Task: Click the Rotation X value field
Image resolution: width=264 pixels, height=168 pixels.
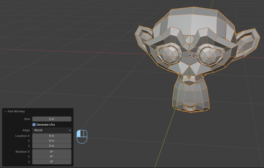Action: coord(52,152)
